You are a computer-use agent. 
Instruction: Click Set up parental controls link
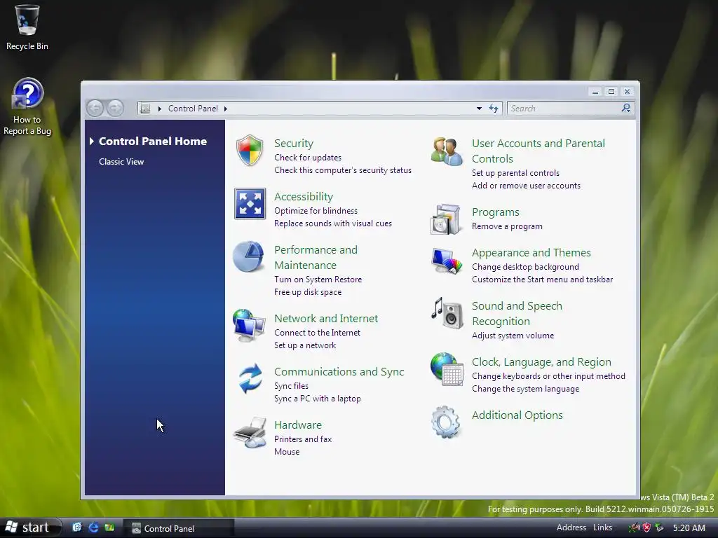[515, 173]
